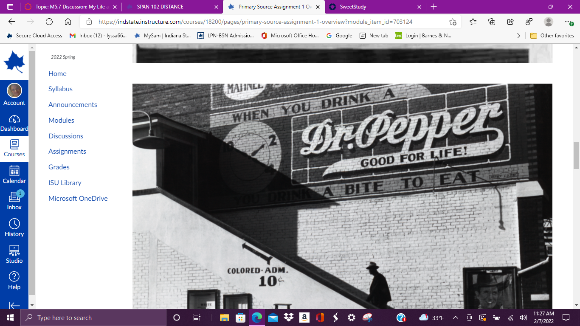Open Microsoft Store from the taskbar
580x326 pixels.
click(x=241, y=318)
